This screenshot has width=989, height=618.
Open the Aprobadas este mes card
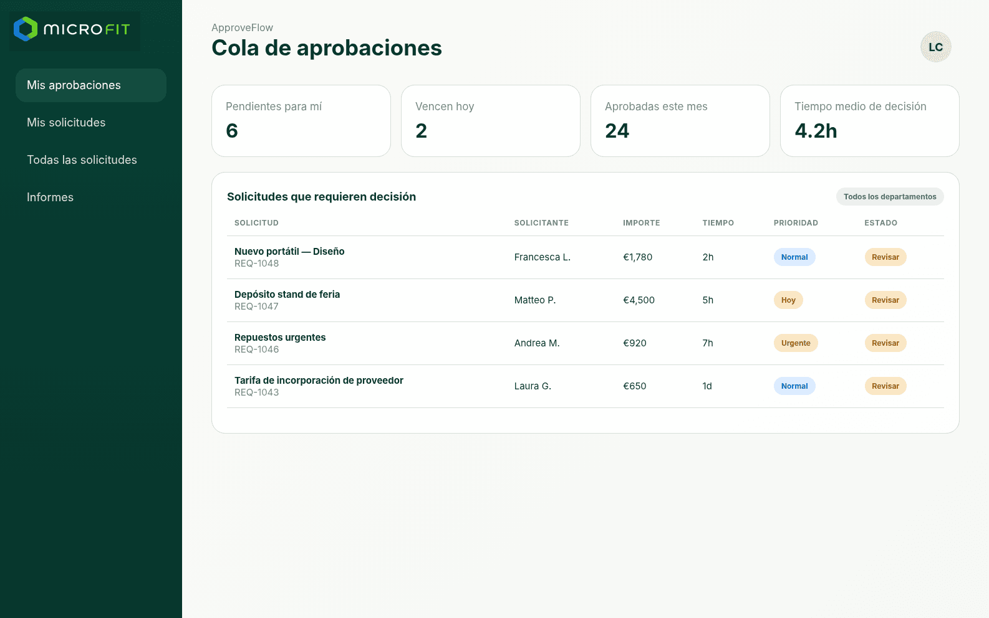[680, 121]
